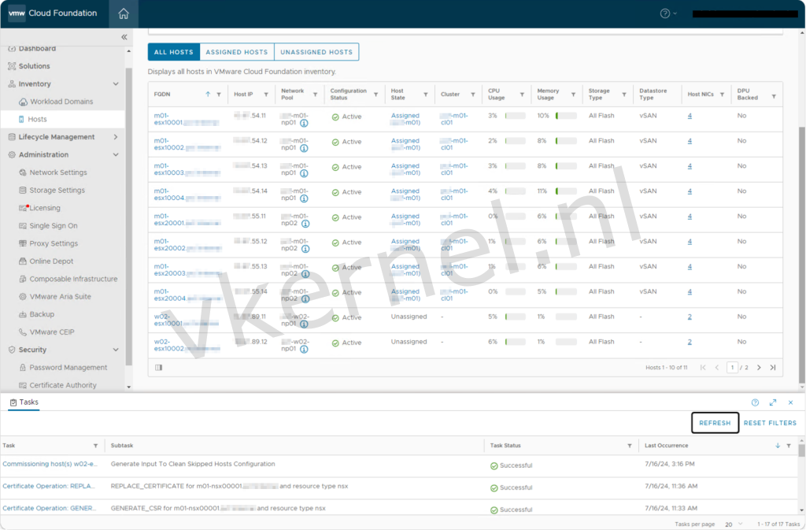Click the home icon in header
Image resolution: width=806 pixels, height=530 pixels.
(124, 13)
